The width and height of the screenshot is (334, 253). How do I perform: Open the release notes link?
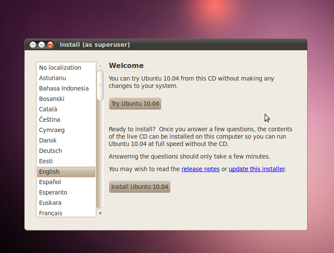[x=201, y=169]
